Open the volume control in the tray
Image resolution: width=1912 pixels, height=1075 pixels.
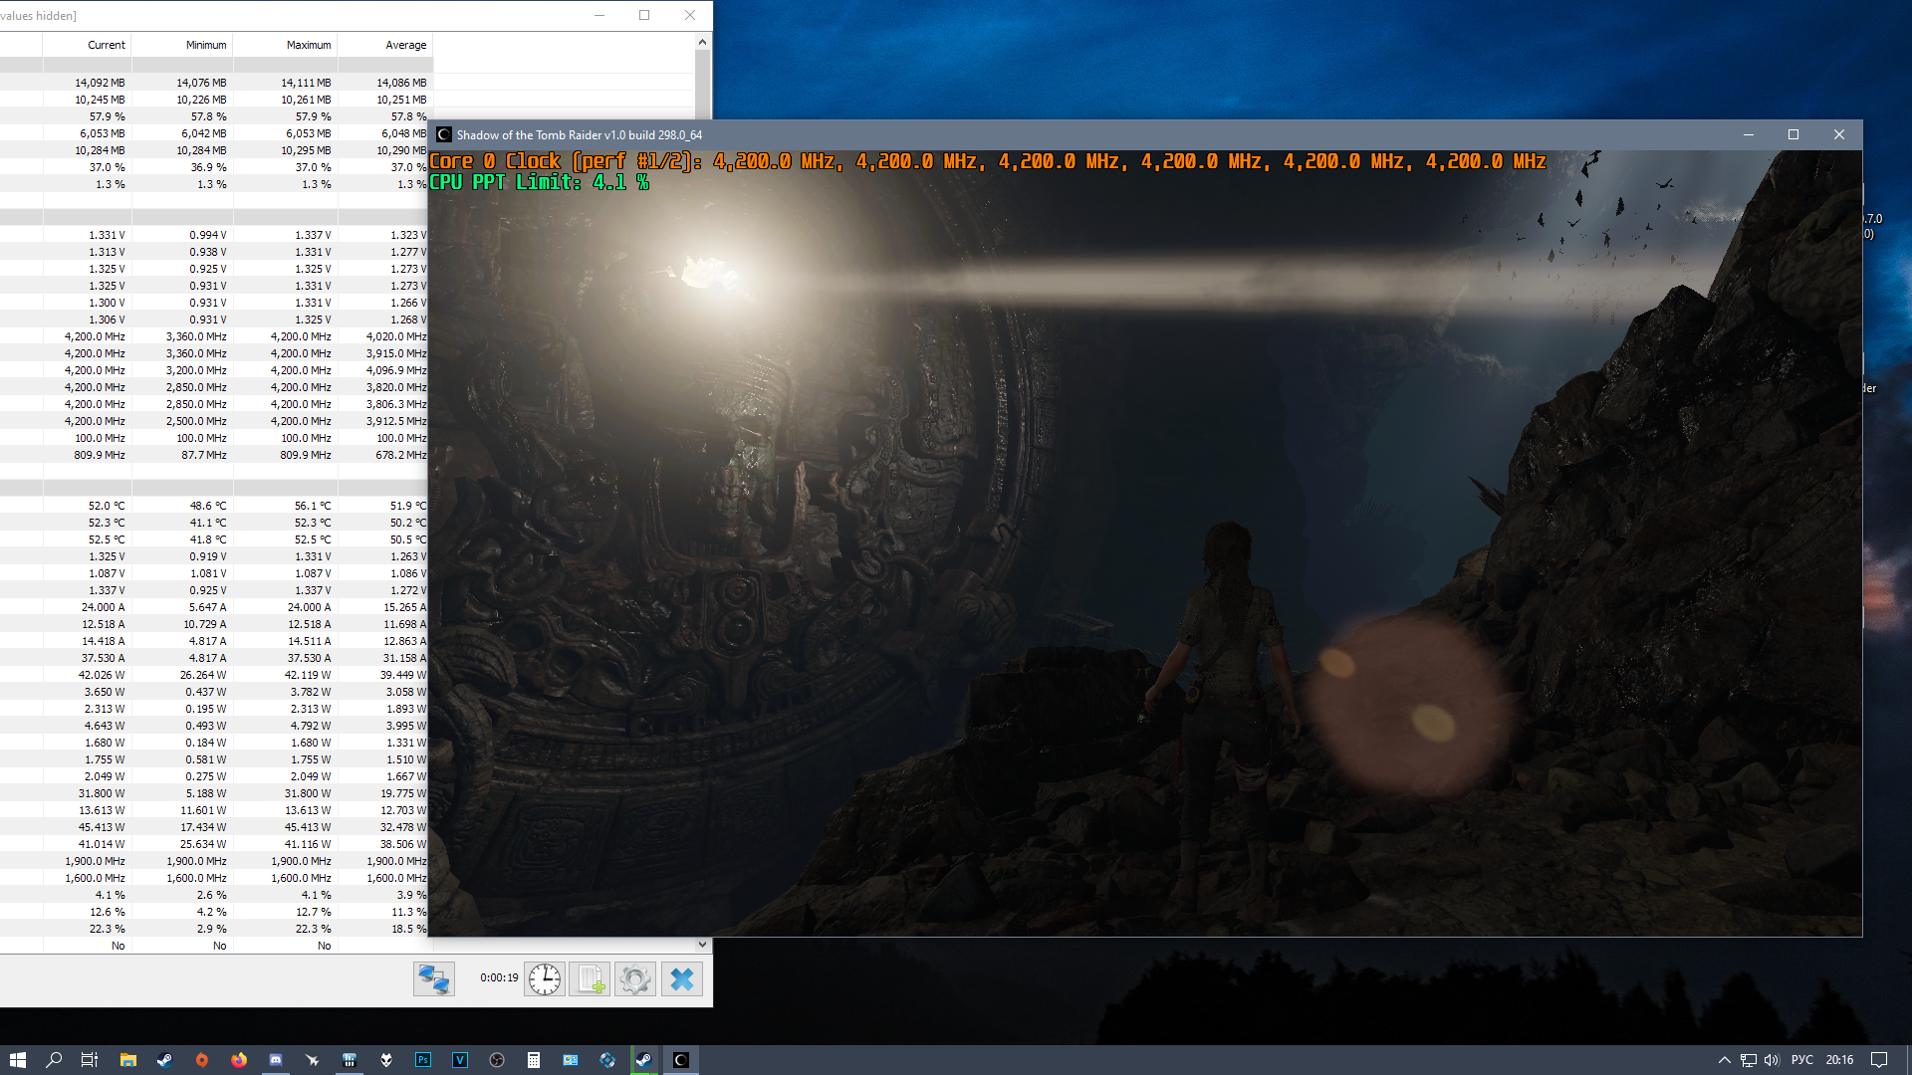click(1772, 1060)
